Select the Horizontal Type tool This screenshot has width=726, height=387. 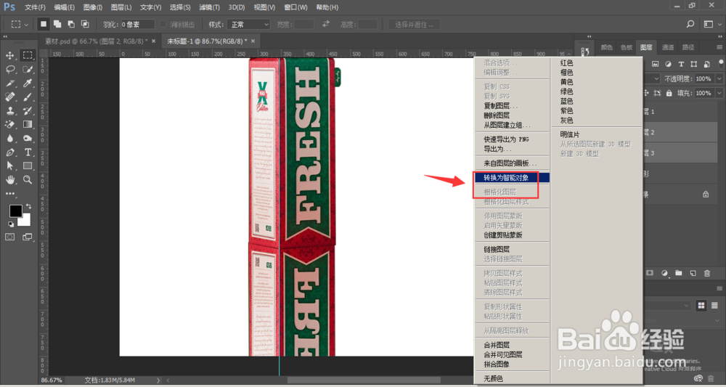tap(28, 152)
